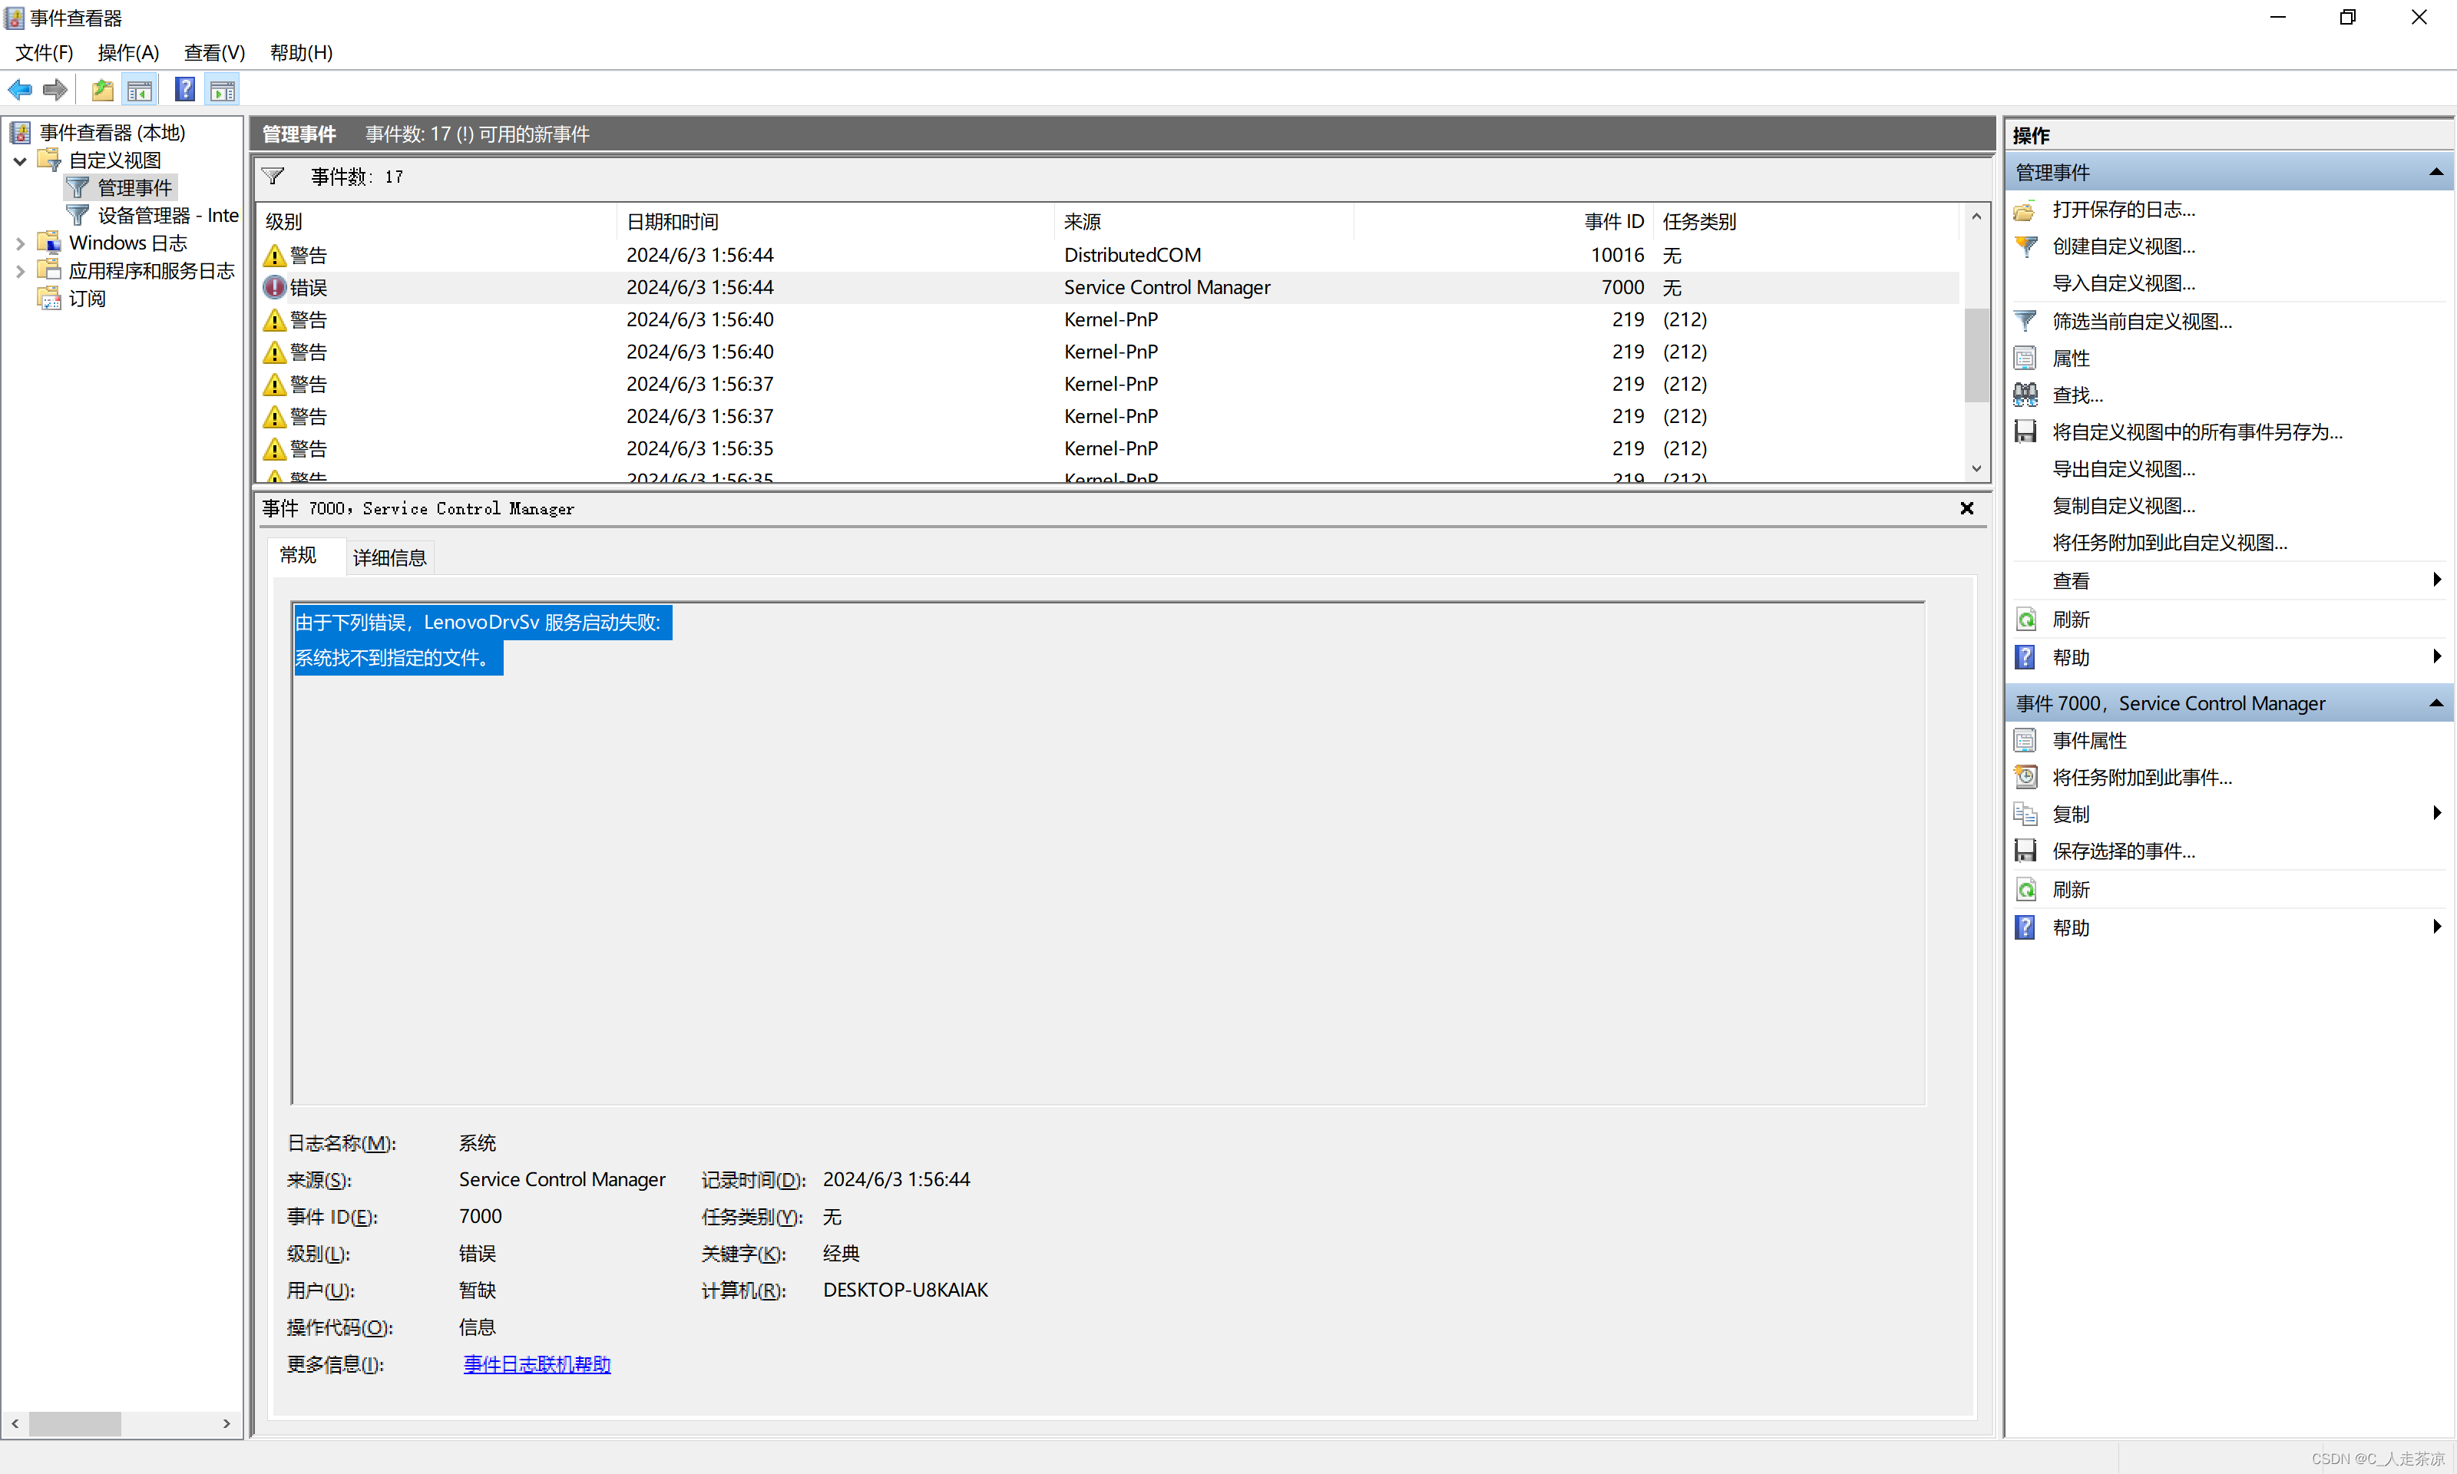Click the event list vertical scrollbar thumb
Screen dimensions: 2457x1474
1976,354
